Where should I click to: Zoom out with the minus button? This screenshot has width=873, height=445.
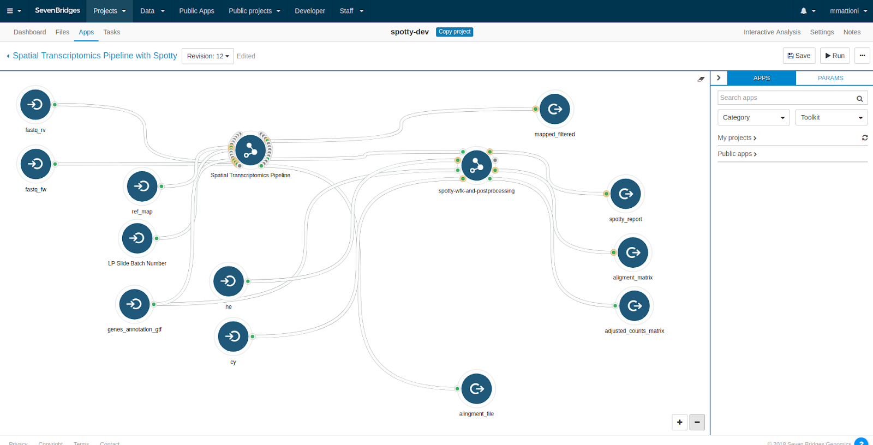click(697, 422)
